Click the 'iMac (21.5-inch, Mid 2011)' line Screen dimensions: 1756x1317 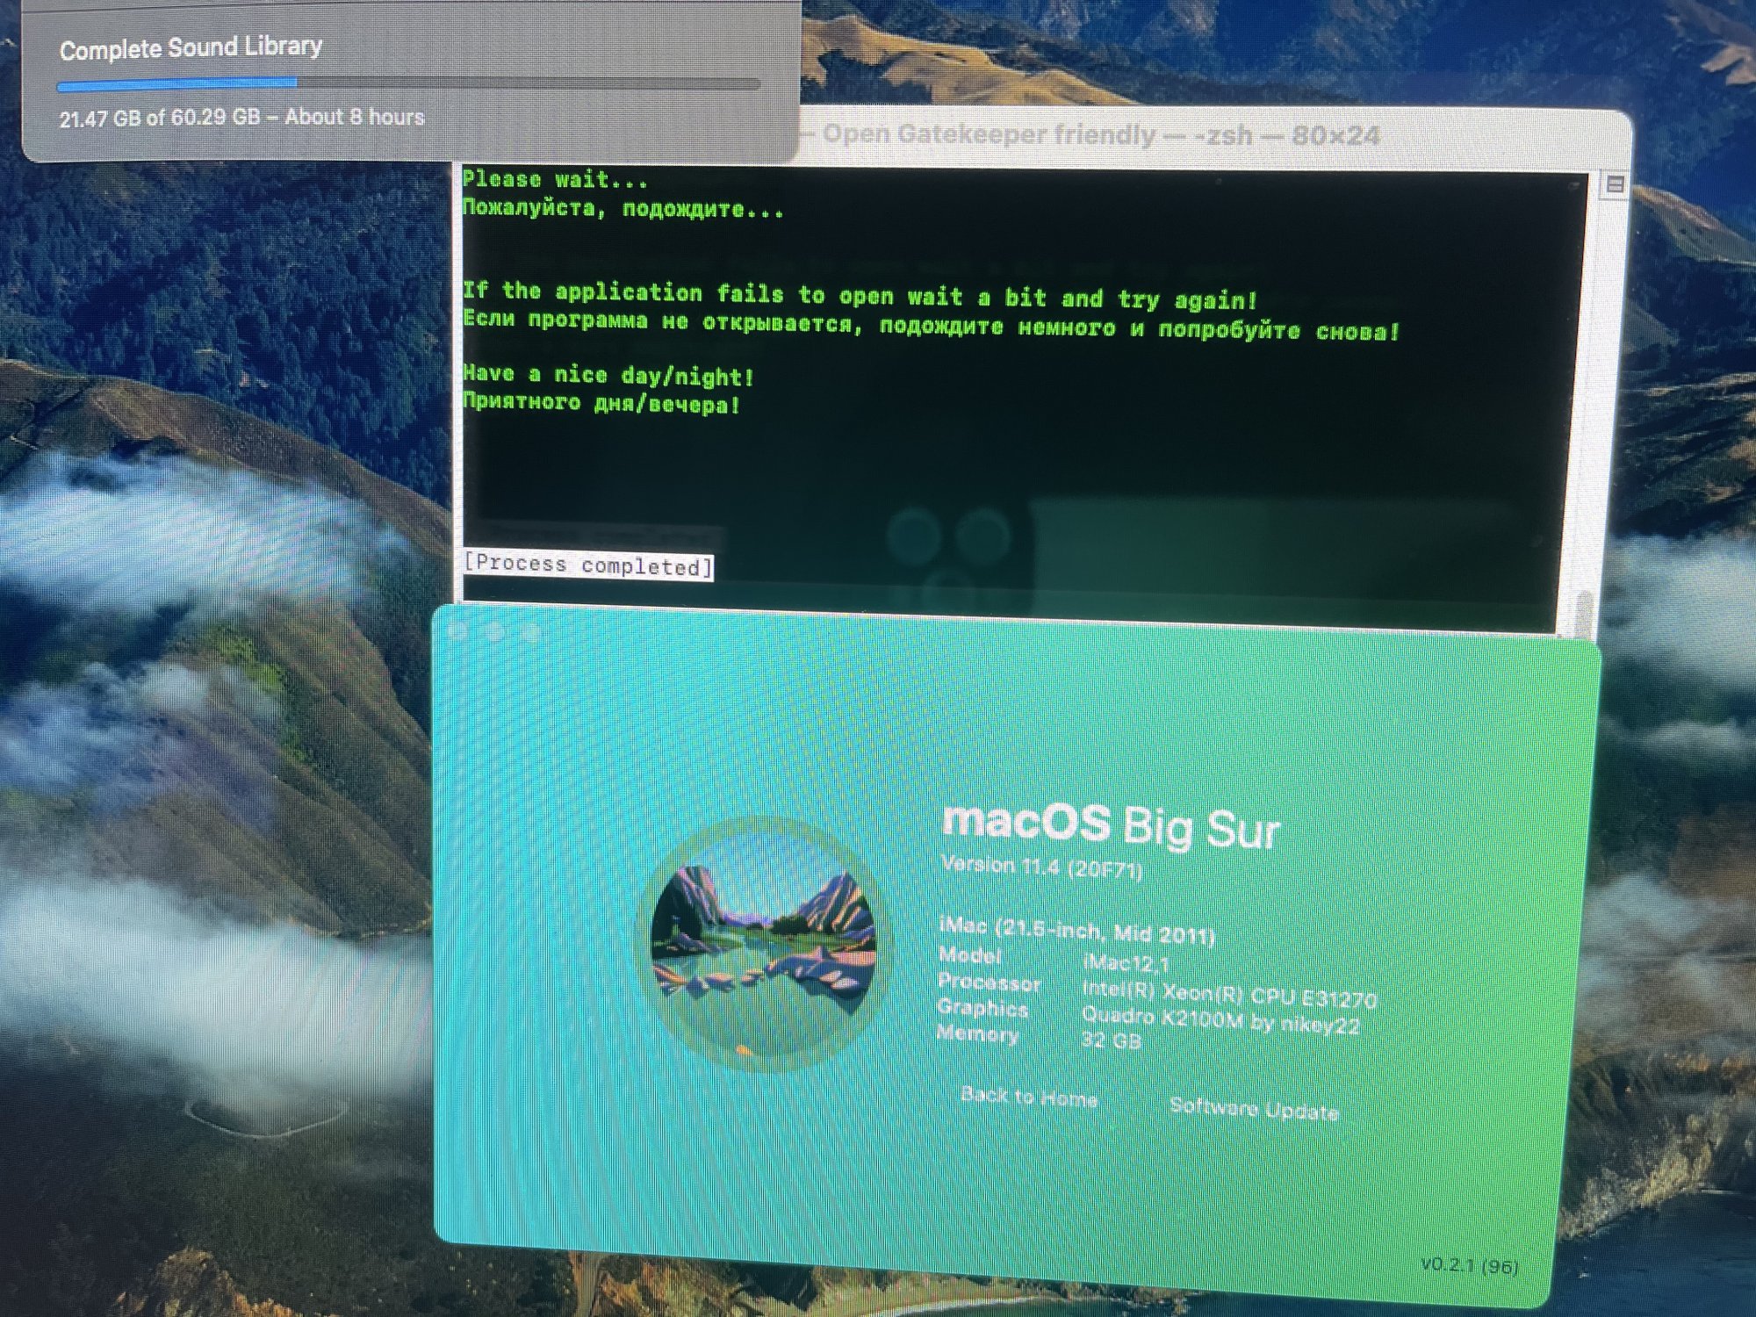1076,931
